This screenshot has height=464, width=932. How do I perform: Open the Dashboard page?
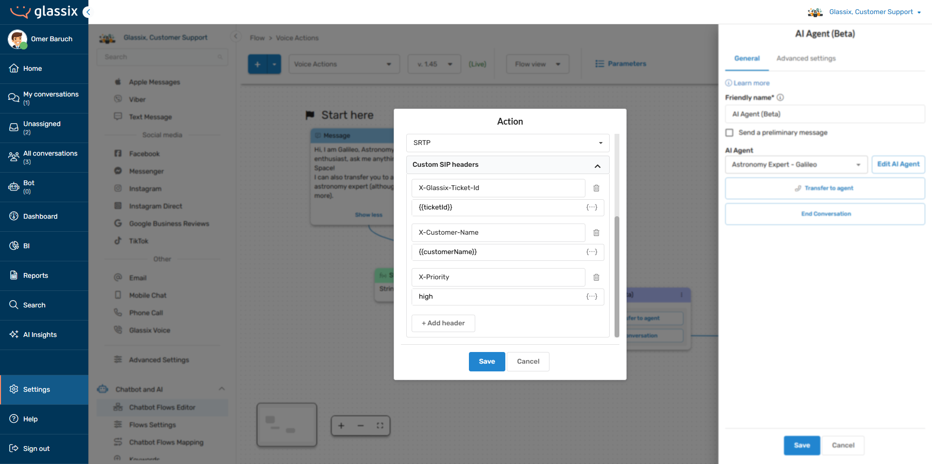coord(44,216)
